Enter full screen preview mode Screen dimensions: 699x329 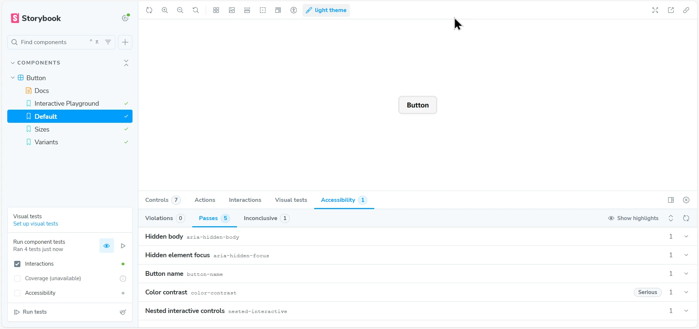(x=655, y=10)
